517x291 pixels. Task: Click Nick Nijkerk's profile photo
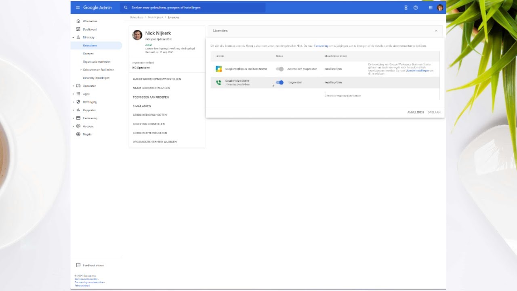(x=137, y=35)
